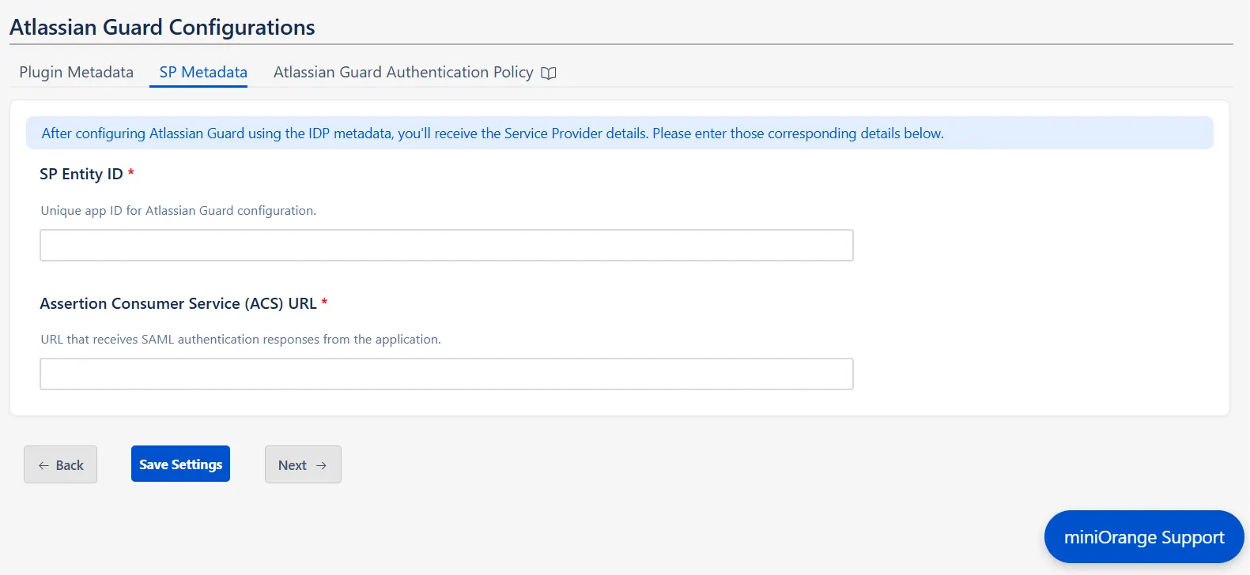
Task: Click inside the SP Entity ID field
Action: click(446, 245)
